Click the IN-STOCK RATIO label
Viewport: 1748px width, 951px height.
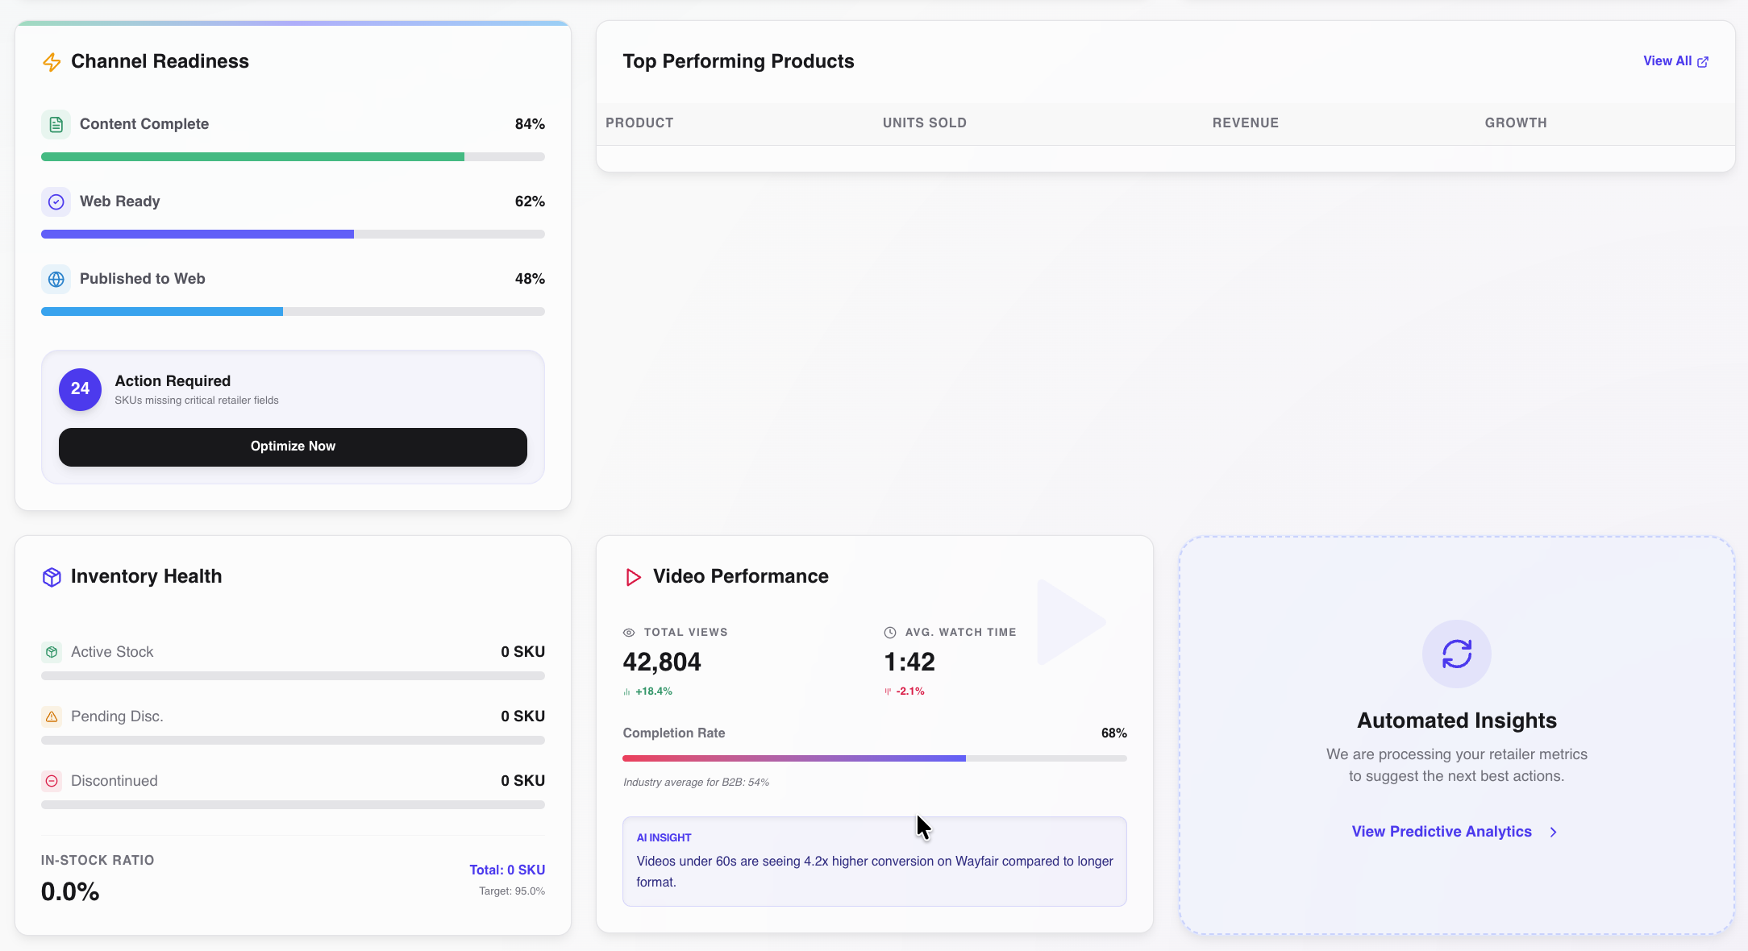click(x=98, y=861)
